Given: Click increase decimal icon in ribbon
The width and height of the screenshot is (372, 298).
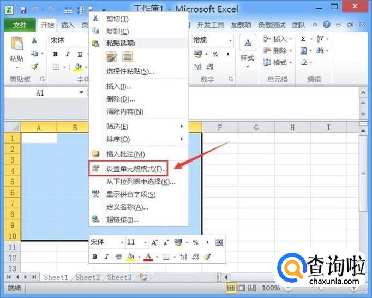Looking at the screenshot, I should pyautogui.click(x=198, y=67).
